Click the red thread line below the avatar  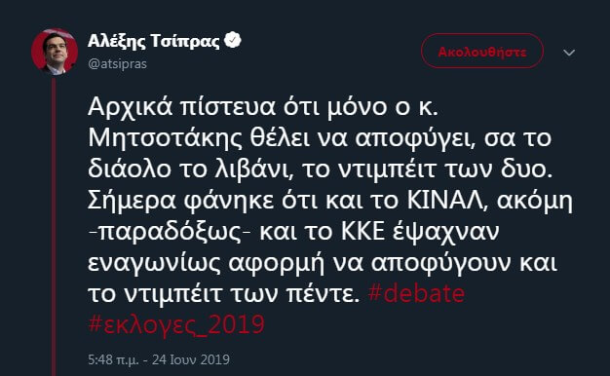54,226
